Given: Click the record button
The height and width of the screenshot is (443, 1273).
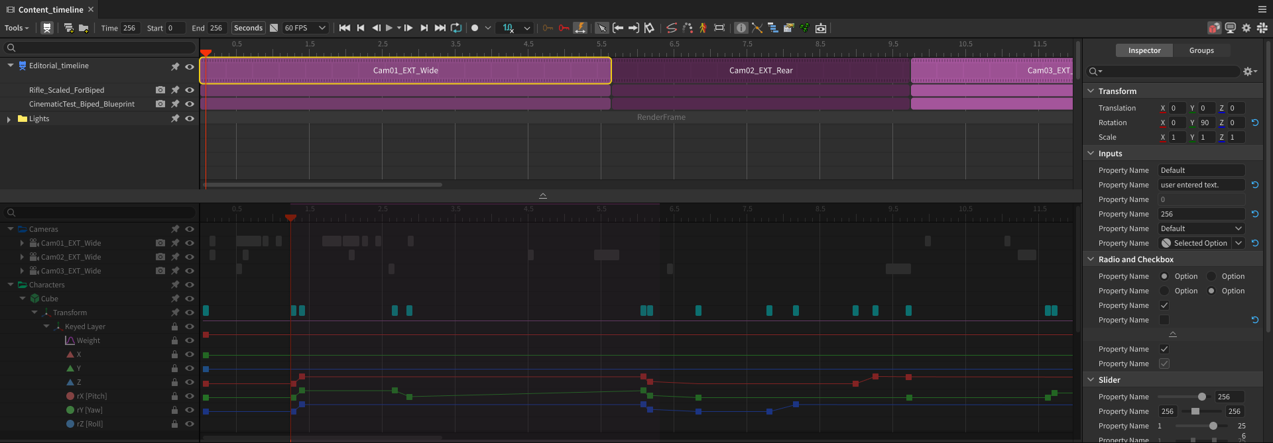Looking at the screenshot, I should pyautogui.click(x=475, y=28).
